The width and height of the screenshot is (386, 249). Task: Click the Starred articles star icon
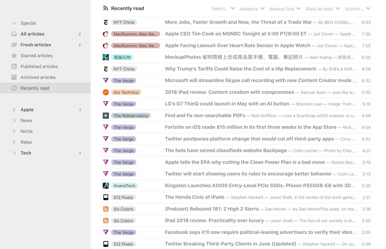click(x=14, y=56)
